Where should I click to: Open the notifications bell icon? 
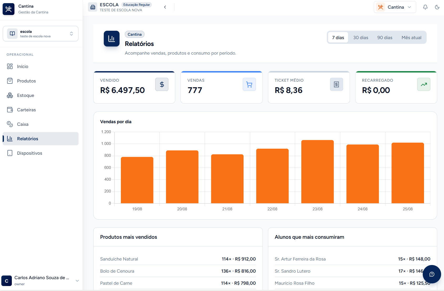(425, 7)
